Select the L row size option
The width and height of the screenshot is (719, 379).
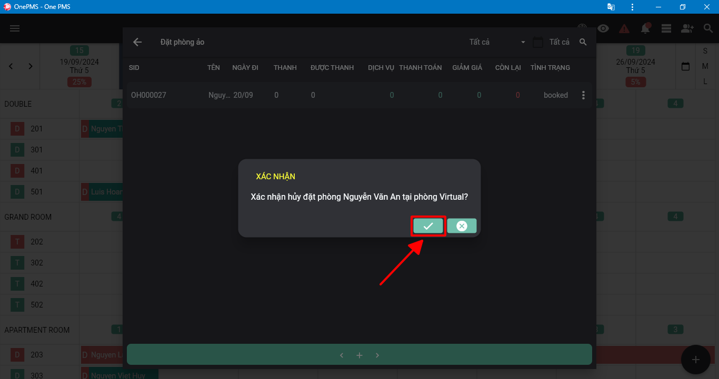pyautogui.click(x=705, y=81)
